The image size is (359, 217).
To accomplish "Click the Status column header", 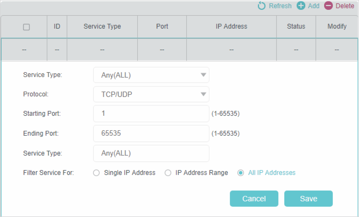I will (x=296, y=27).
